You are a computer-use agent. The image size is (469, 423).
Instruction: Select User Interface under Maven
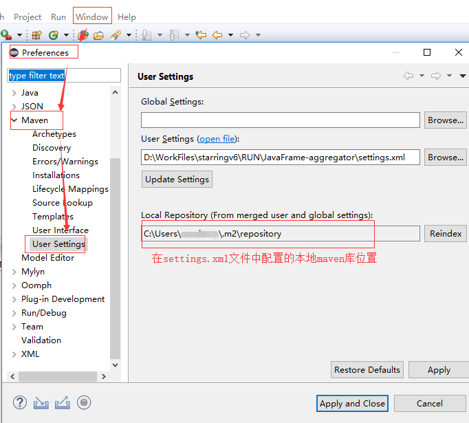(61, 230)
